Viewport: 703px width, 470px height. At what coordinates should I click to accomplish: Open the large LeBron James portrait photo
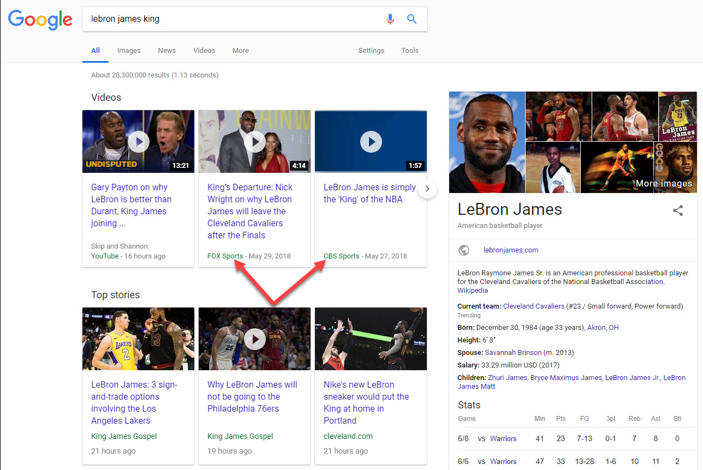[487, 142]
